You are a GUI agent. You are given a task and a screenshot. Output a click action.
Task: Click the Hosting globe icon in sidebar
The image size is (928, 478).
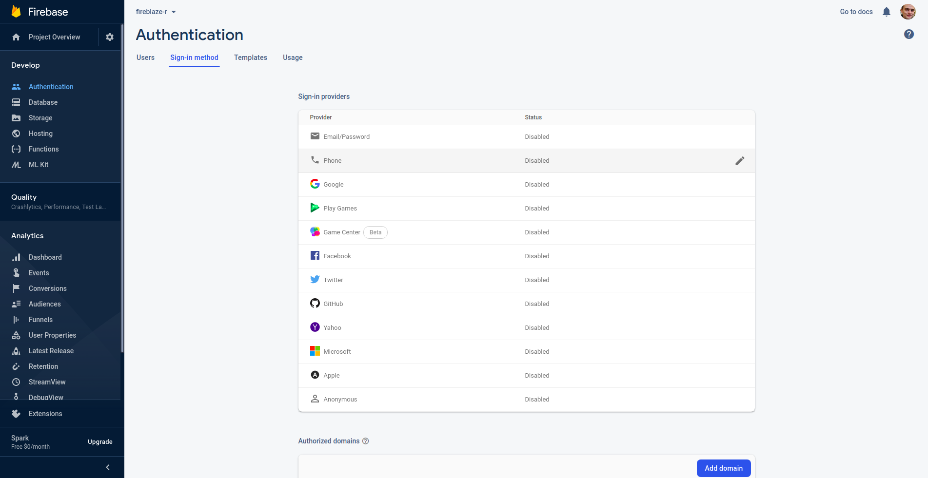click(16, 134)
